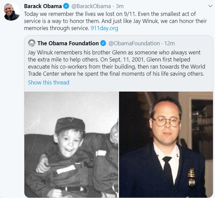Show this thread link

pos(49,82)
